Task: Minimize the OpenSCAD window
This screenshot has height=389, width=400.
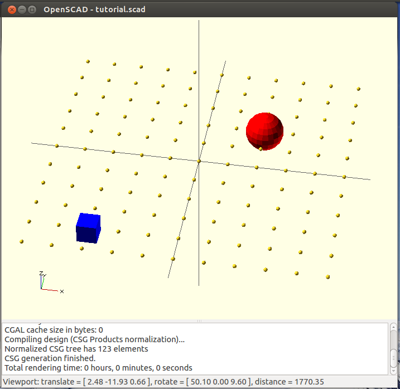Action: click(22, 9)
